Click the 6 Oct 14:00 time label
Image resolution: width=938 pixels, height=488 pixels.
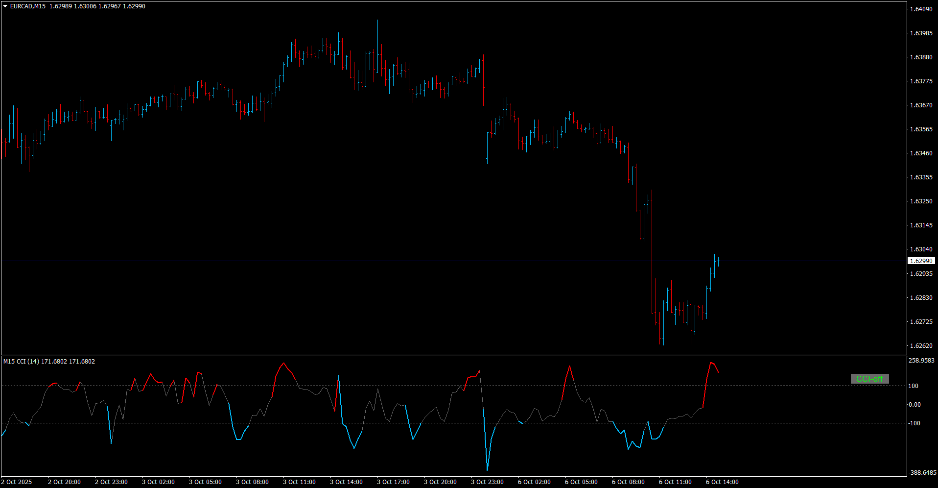tap(722, 482)
